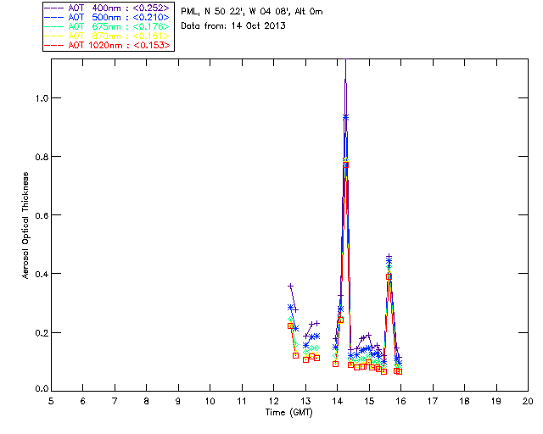Click the x-axis label 10

(210, 401)
